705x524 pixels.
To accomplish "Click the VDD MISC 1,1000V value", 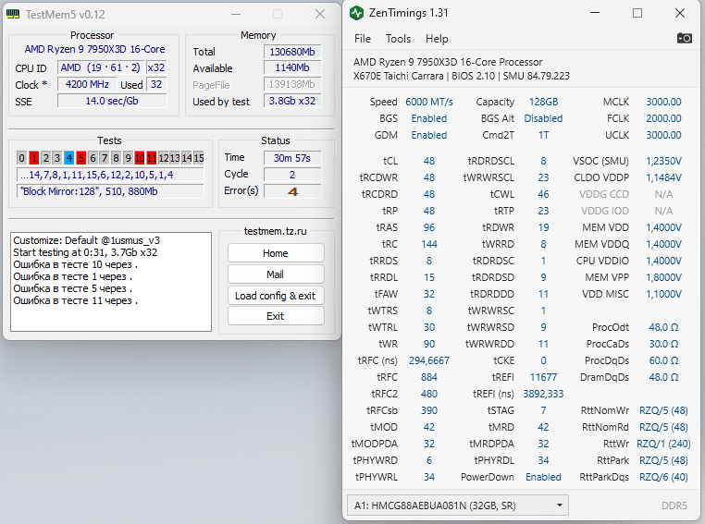I will 663,294.
